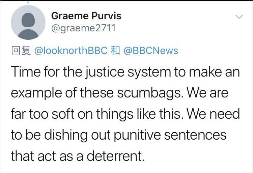Click Graeme Purvis's default profile avatar
This screenshot has width=253, height=173.
pyautogui.click(x=28, y=22)
